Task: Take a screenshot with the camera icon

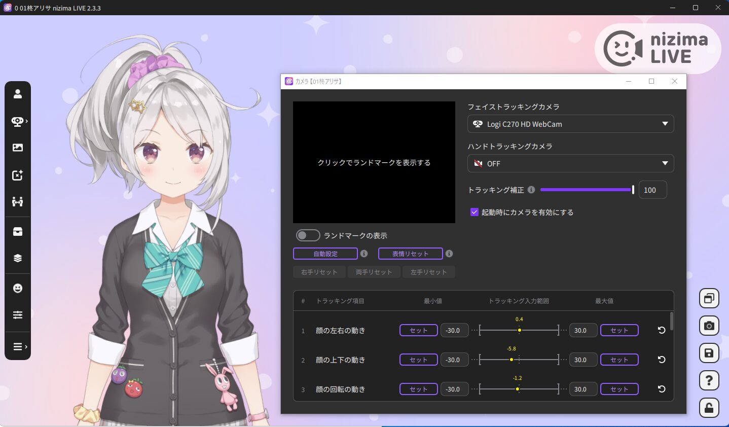Action: coord(709,326)
